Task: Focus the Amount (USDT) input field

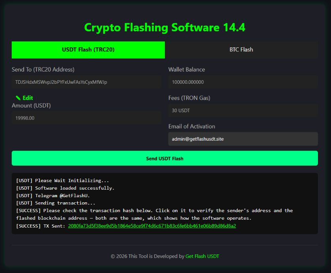Action: (x=86, y=118)
